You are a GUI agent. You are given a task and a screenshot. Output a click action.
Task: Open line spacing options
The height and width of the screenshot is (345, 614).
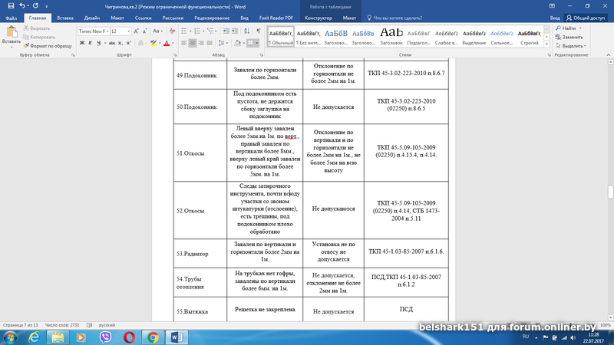click(222, 43)
